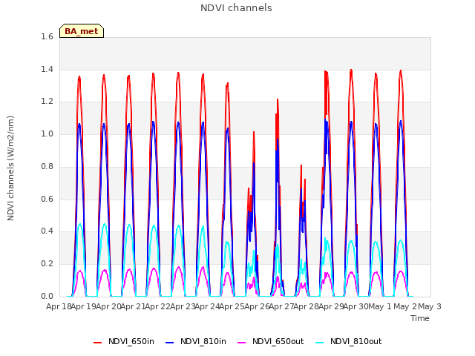The width and height of the screenshot is (475, 356).
Task: Click the Apr 29 x-axis tick label
Action: click(331, 306)
